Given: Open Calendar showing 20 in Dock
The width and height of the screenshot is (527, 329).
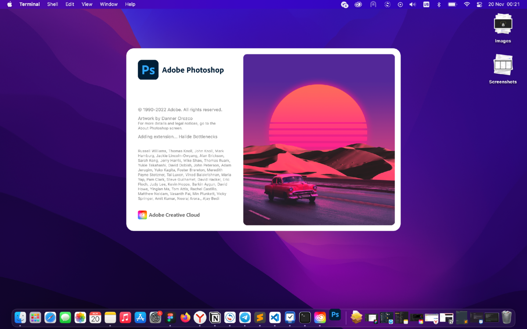Looking at the screenshot, I should 95,317.
